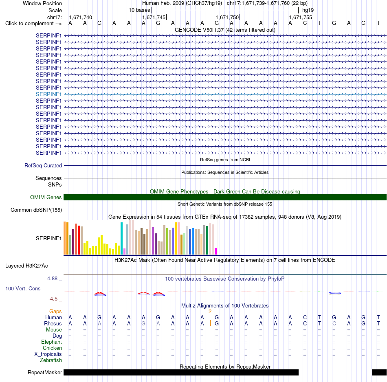Image resolution: width=387 pixels, height=382 pixels.
Task: Click the short RepeatMasker block at the right edge
Action: tap(379, 372)
